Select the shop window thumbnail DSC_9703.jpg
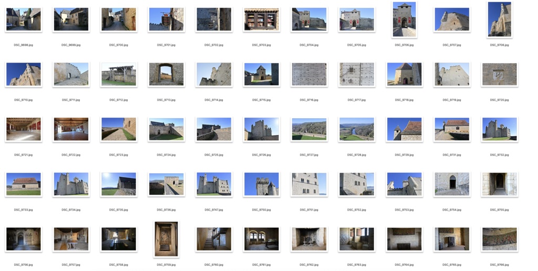This screenshot has width=538, height=271. [262, 19]
